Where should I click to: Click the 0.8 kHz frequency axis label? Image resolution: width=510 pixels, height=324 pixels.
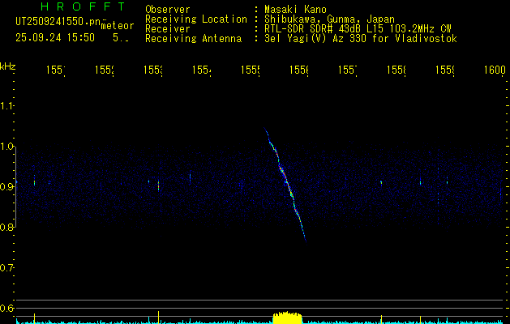coord(7,228)
